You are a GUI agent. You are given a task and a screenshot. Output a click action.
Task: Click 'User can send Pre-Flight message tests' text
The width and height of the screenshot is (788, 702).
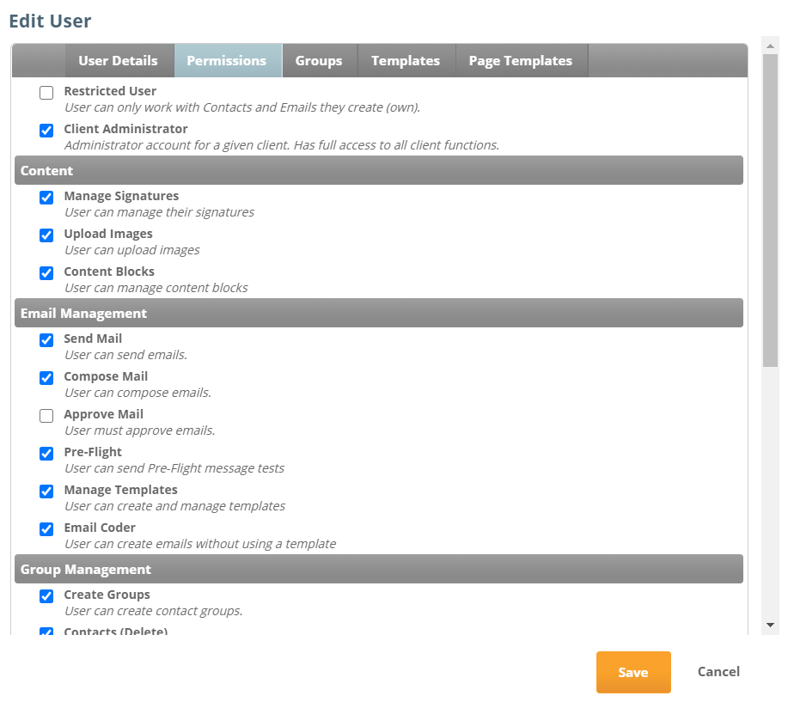point(174,468)
